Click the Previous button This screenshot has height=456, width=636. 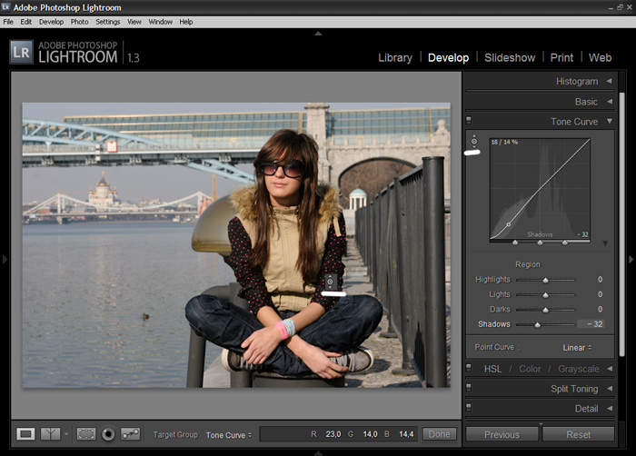pyautogui.click(x=502, y=434)
